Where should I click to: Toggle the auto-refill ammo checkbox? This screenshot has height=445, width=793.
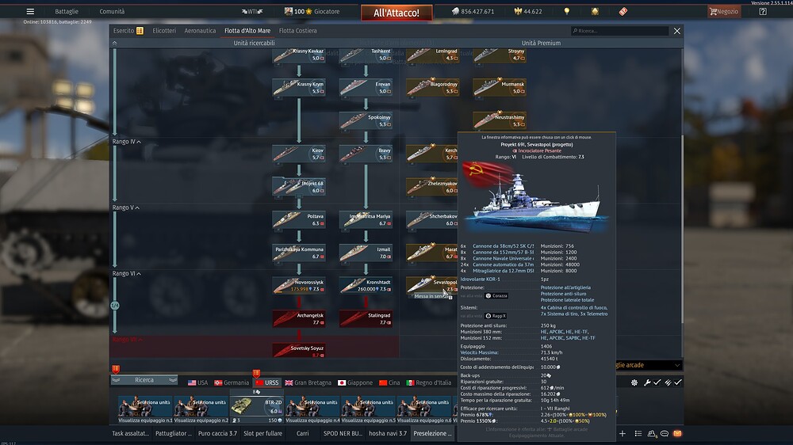tap(678, 383)
